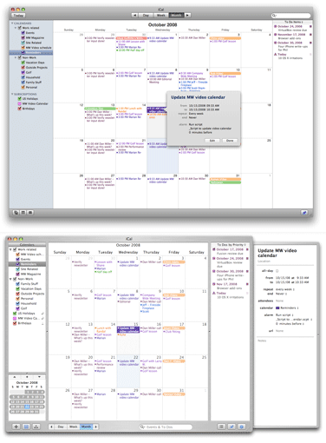Click the notifications tray icon in lower window toolbar
The width and height of the screenshot is (326, 443).
[x=36, y=426]
